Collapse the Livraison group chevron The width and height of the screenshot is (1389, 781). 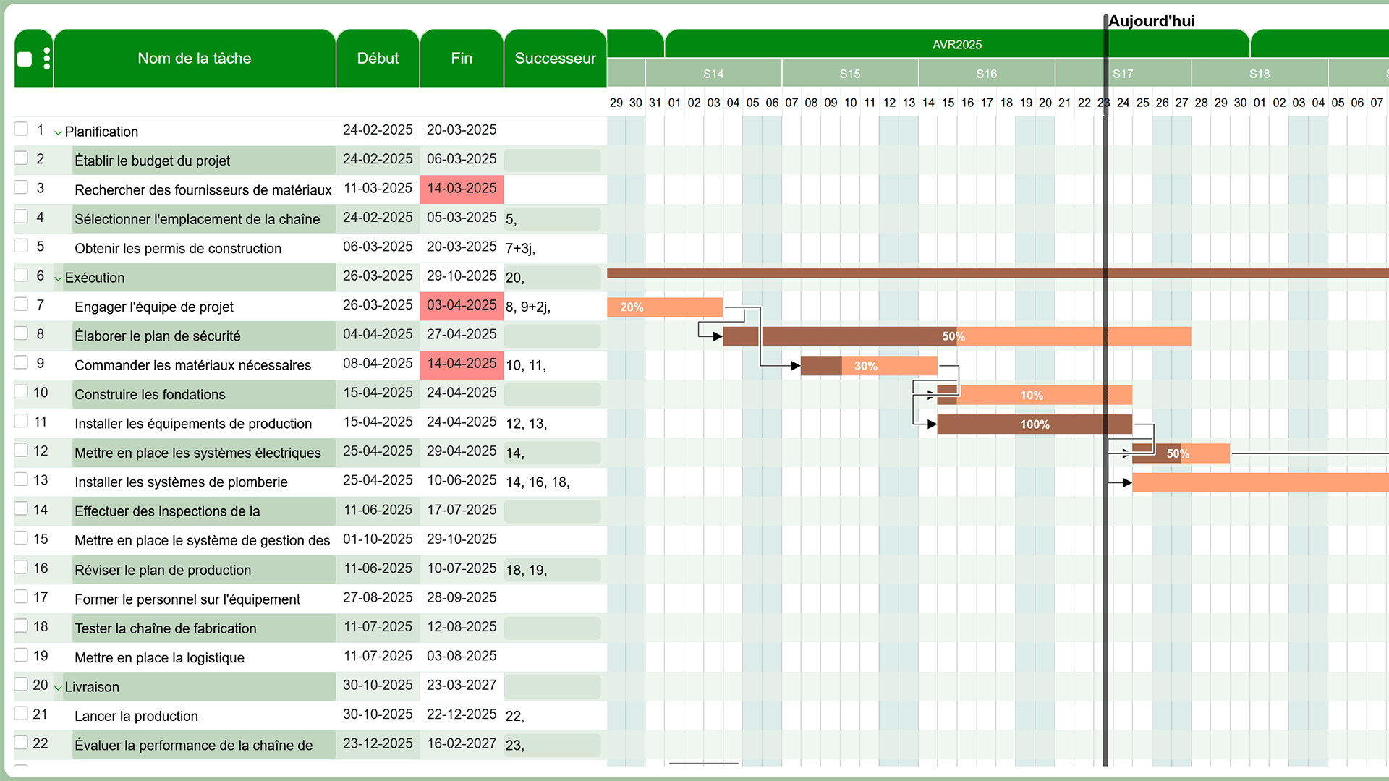[58, 688]
